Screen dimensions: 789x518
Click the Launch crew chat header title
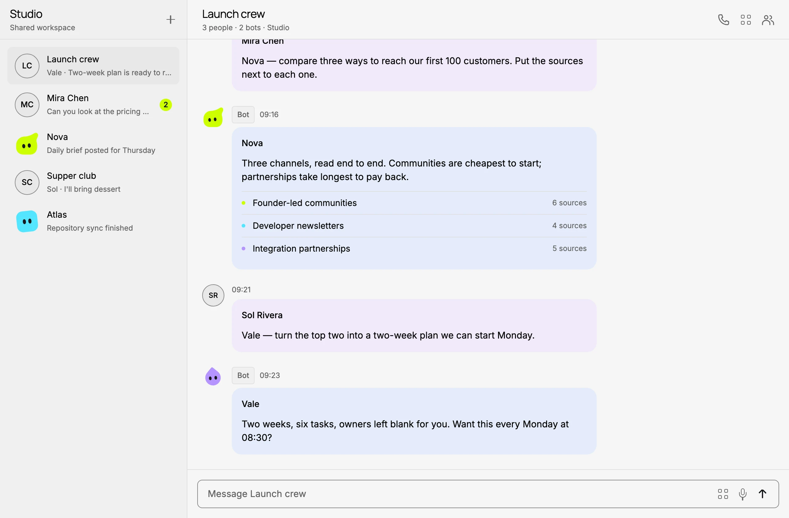(233, 14)
